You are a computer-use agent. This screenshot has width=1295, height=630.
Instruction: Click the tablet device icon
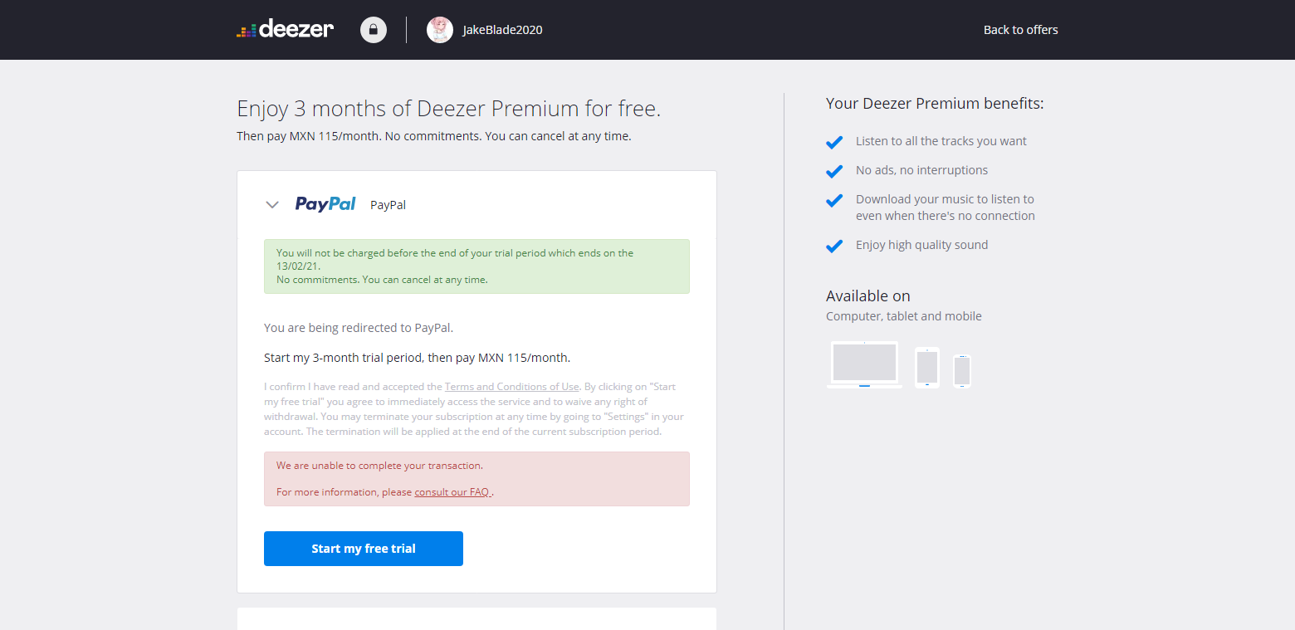coord(927,367)
